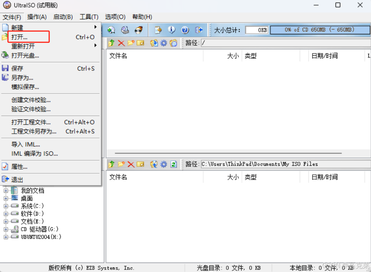
Task: Click the local path field C:\Users\ThinkPad\Documents
Action: point(286,164)
